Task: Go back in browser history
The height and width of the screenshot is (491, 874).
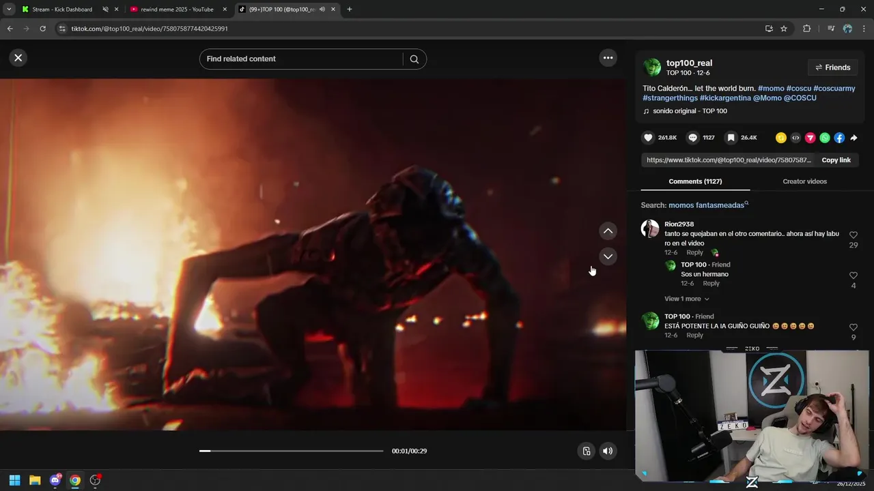Action: (x=10, y=29)
